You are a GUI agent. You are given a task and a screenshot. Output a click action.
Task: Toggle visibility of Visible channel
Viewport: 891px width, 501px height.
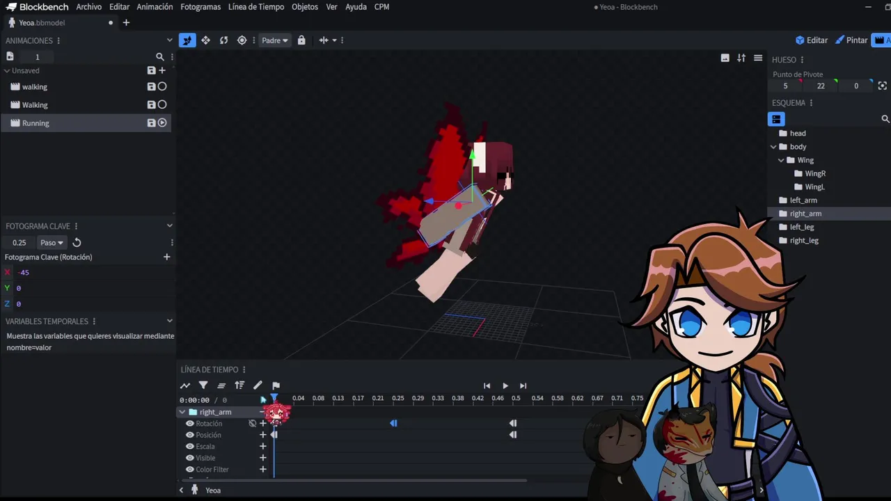coord(189,458)
